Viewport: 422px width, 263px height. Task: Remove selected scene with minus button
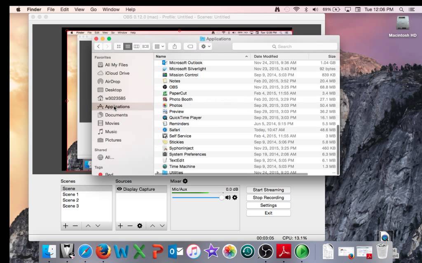point(75,226)
